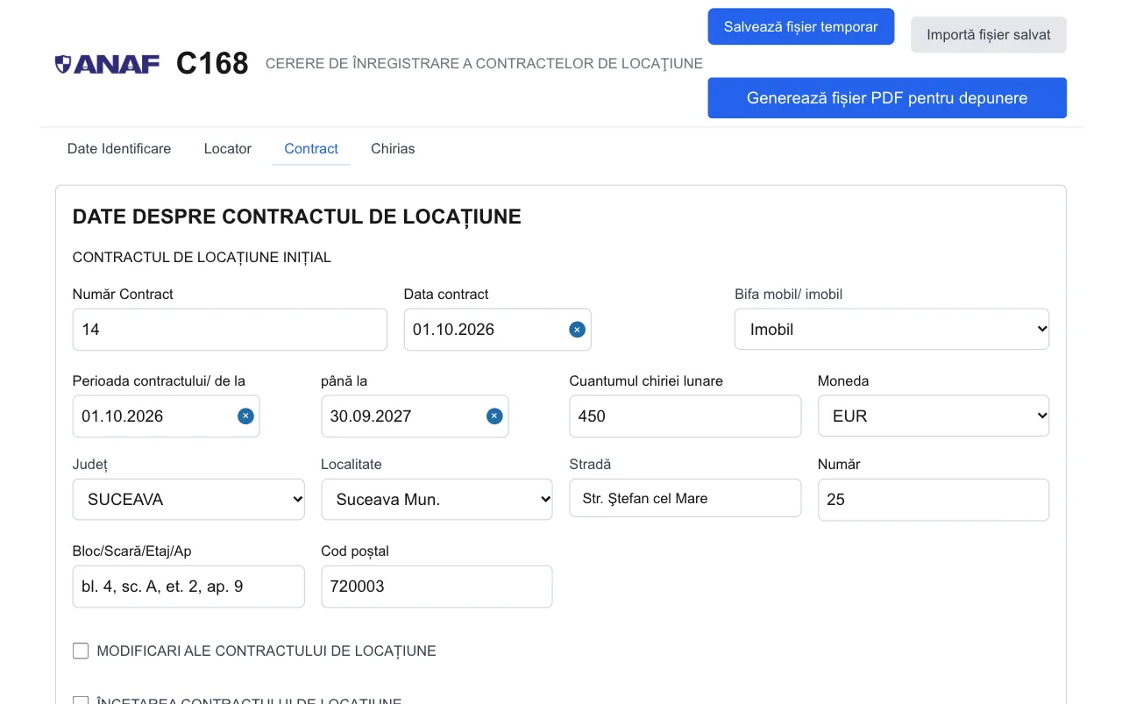Image resolution: width=1122 pixels, height=704 pixels.
Task: Click the CONTRACTUL DE LOCAȚIUNE INIȚIAL label
Action: [202, 258]
